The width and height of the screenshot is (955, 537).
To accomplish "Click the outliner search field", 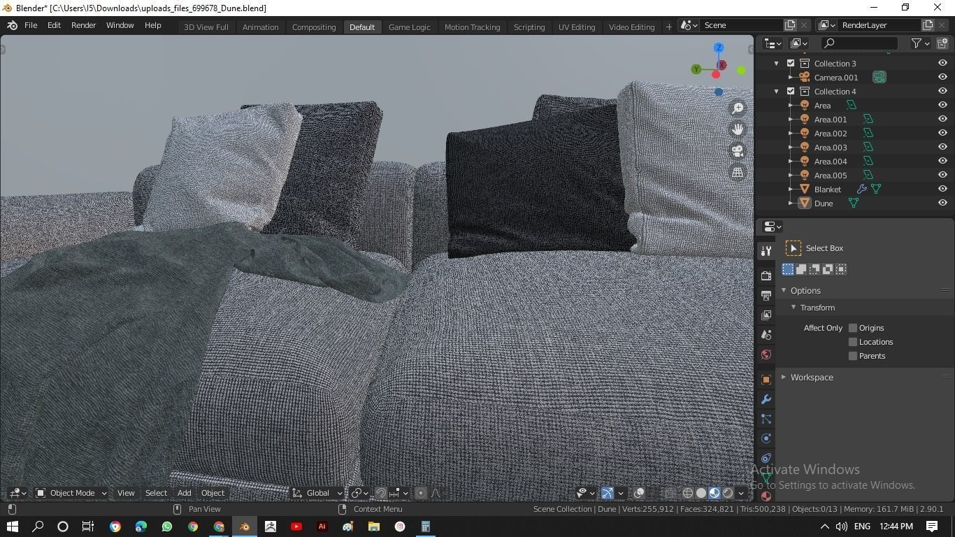I will (x=860, y=43).
